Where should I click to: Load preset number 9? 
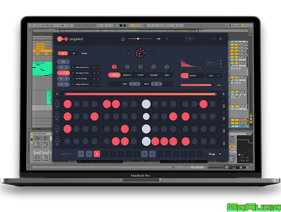[144, 154]
